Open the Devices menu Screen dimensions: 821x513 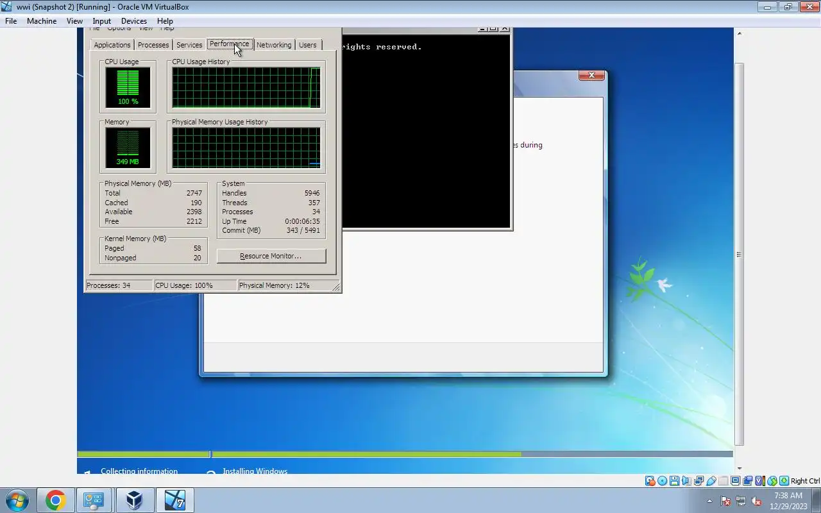tap(134, 21)
